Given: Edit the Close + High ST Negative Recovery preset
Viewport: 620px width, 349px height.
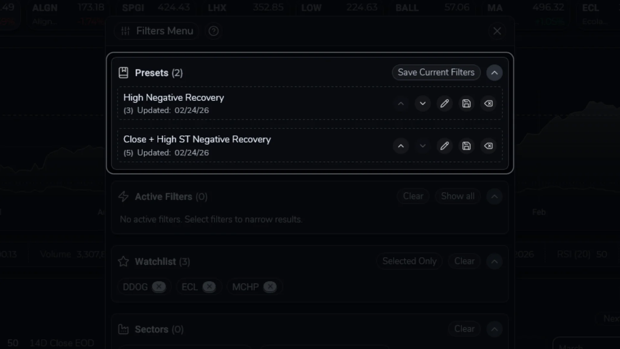Looking at the screenshot, I should pos(445,146).
